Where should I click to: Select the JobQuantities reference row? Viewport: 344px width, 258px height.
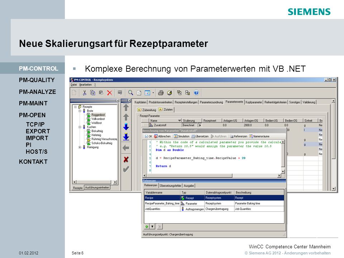(214, 209)
